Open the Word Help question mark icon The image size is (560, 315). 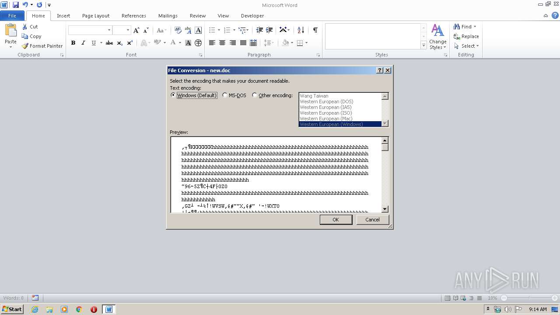[555, 15]
